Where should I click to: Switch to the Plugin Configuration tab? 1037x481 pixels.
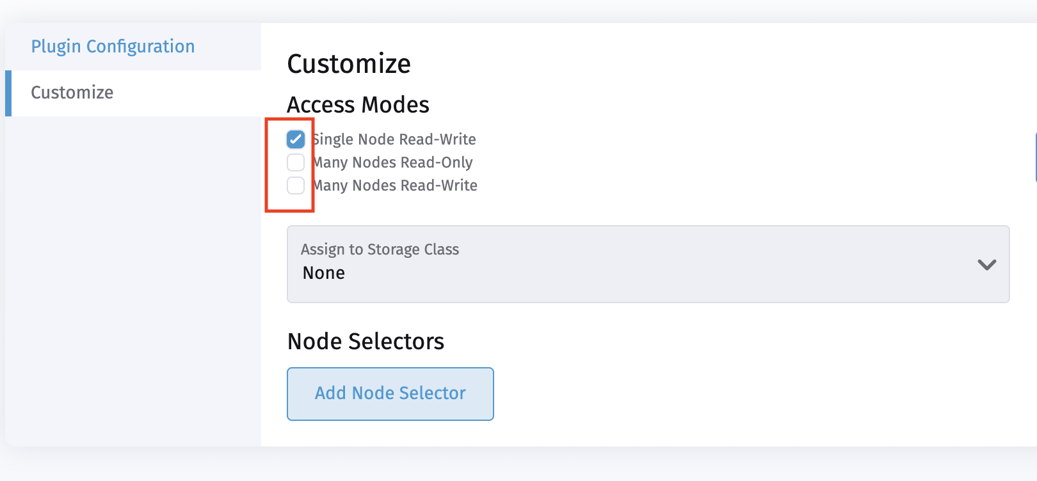click(113, 45)
